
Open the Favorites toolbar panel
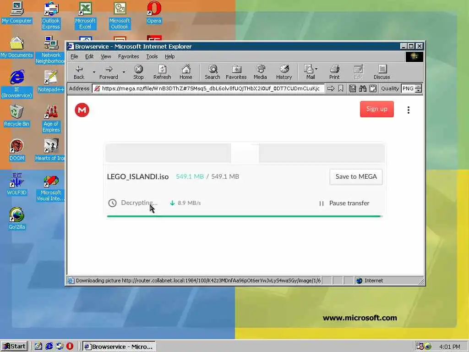click(x=236, y=72)
